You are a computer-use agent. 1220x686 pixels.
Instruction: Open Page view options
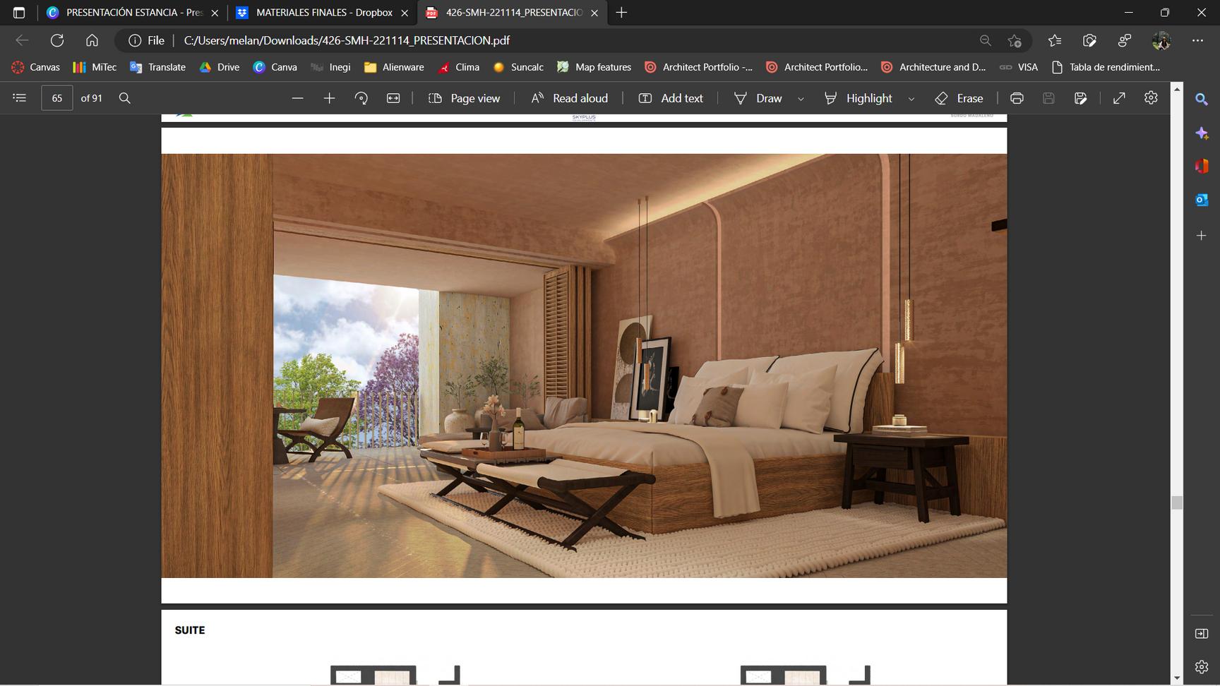click(x=464, y=98)
